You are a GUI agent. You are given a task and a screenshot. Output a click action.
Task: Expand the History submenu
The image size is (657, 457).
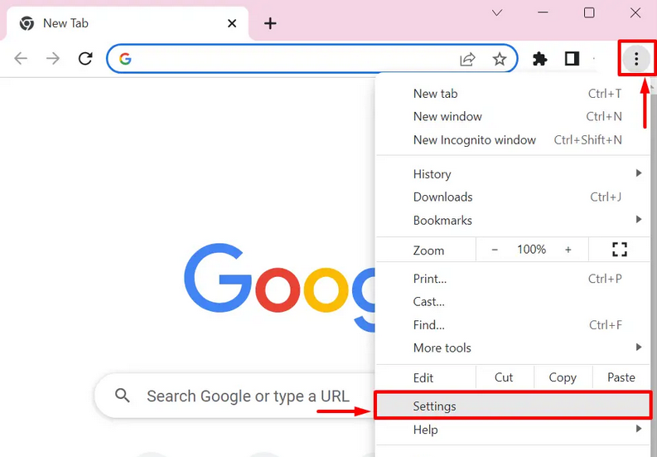(x=513, y=173)
